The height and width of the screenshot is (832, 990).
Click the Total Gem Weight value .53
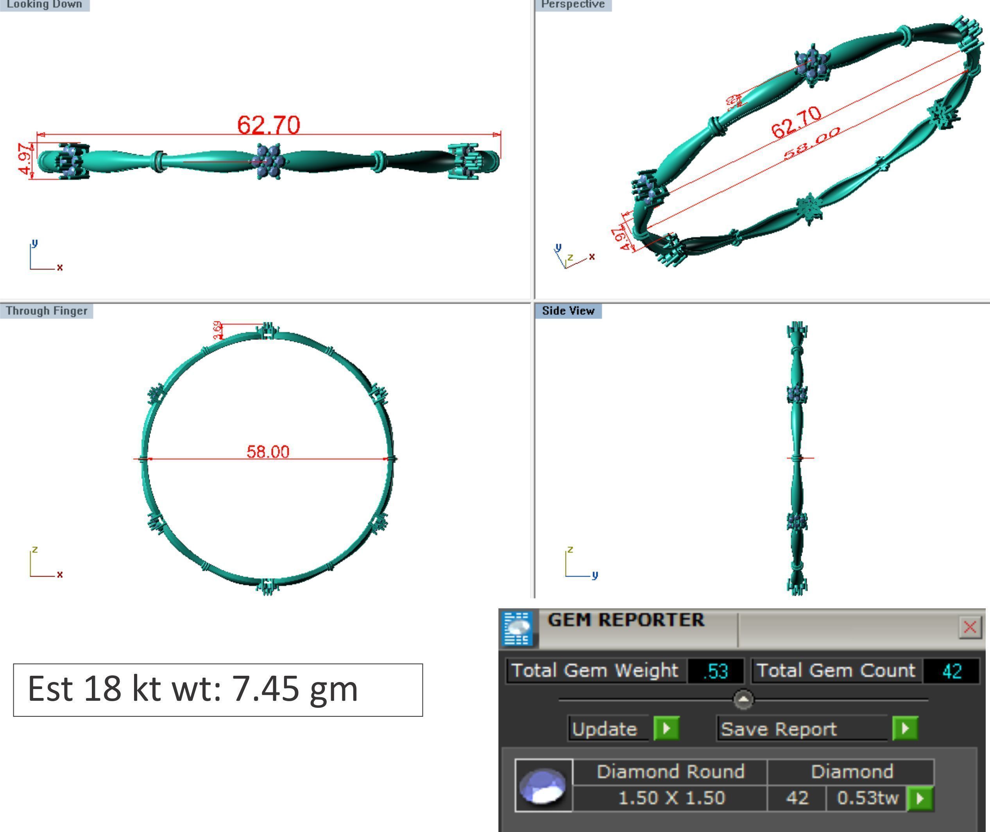715,671
